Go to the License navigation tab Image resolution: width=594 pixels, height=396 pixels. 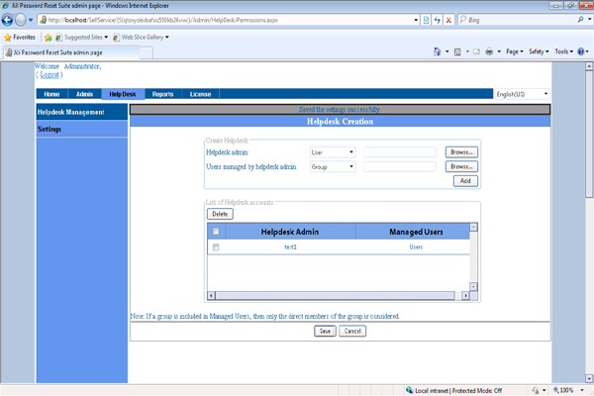(x=200, y=94)
